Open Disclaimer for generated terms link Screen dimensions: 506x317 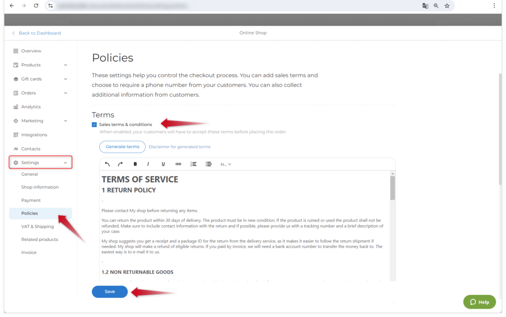tap(179, 147)
